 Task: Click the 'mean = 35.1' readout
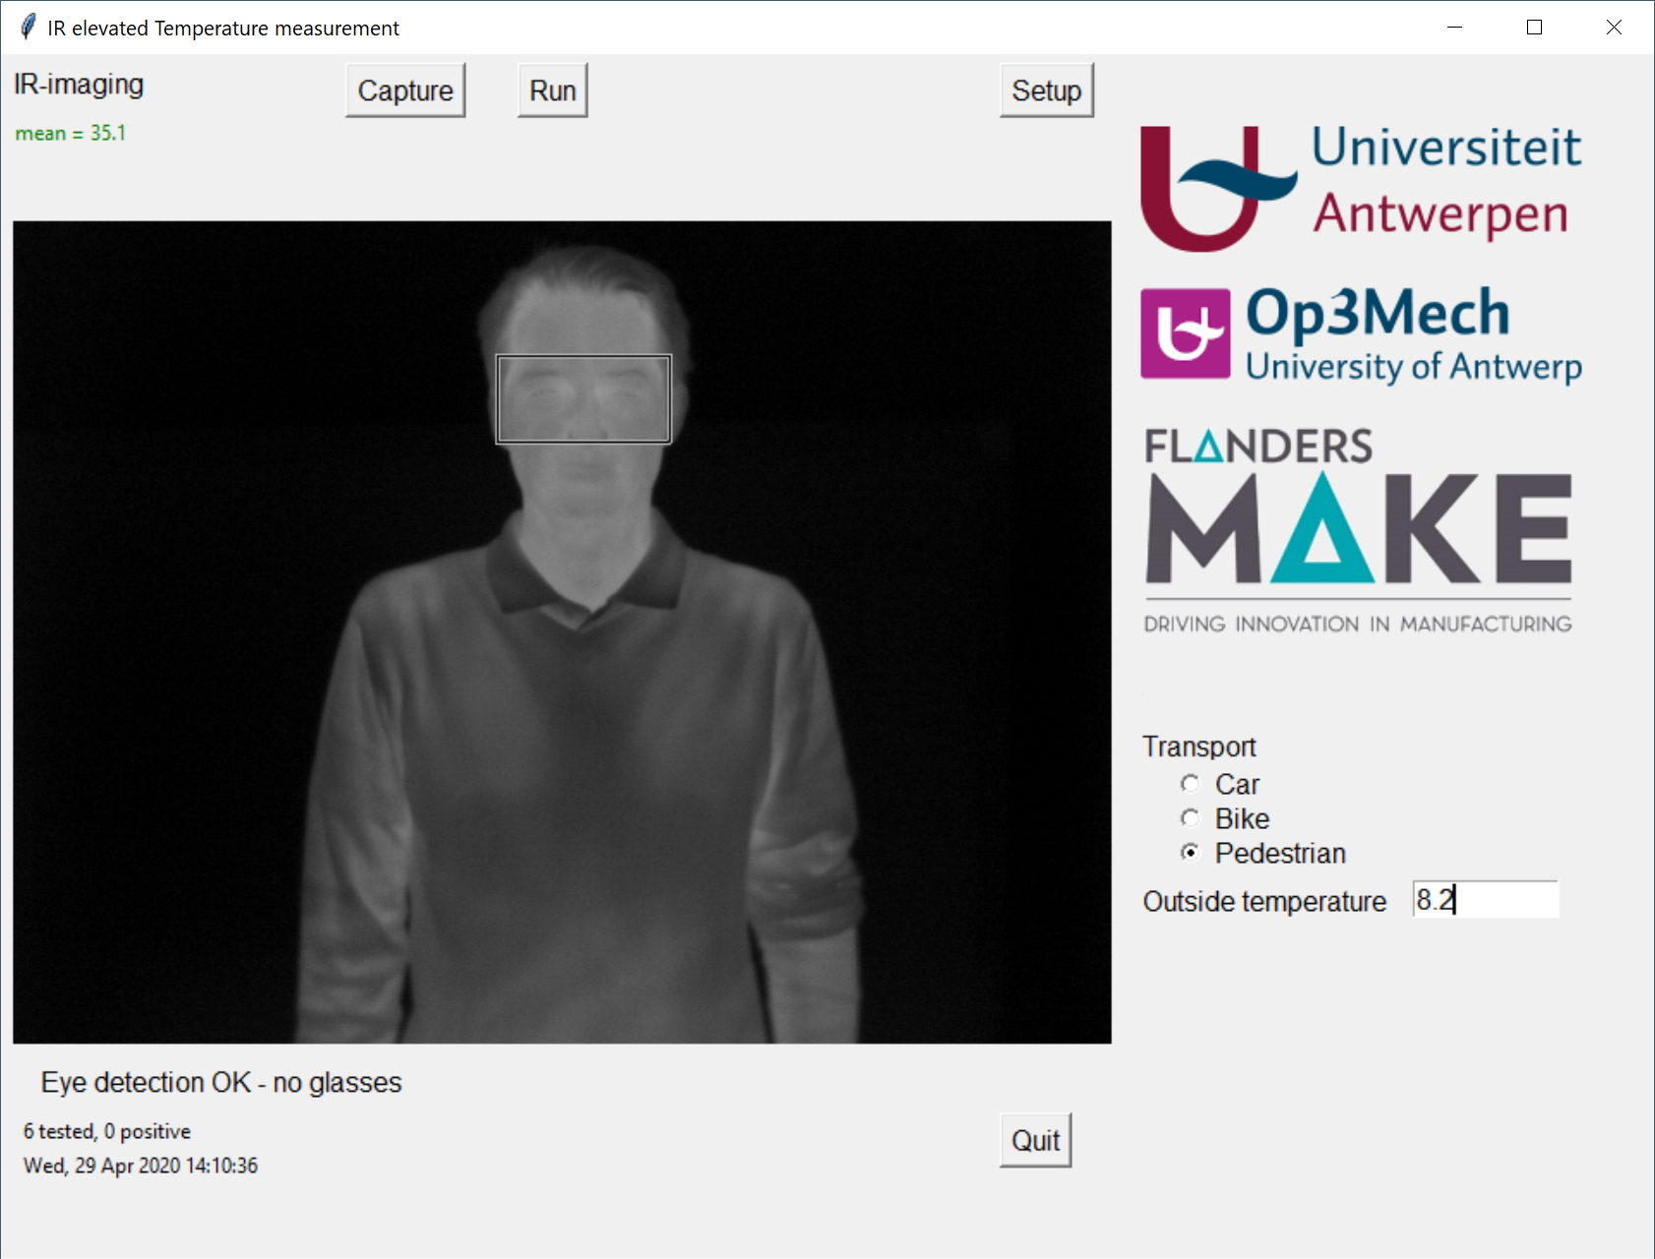pyautogui.click(x=71, y=133)
